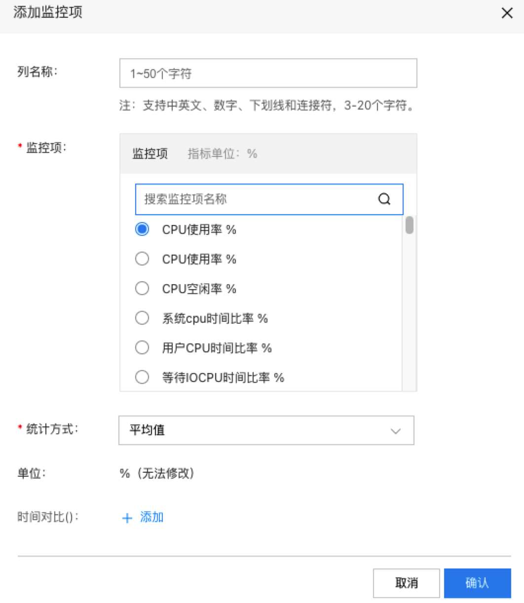Click the 指标单位: % header label
Screen dimensions: 524x603
(x=223, y=153)
